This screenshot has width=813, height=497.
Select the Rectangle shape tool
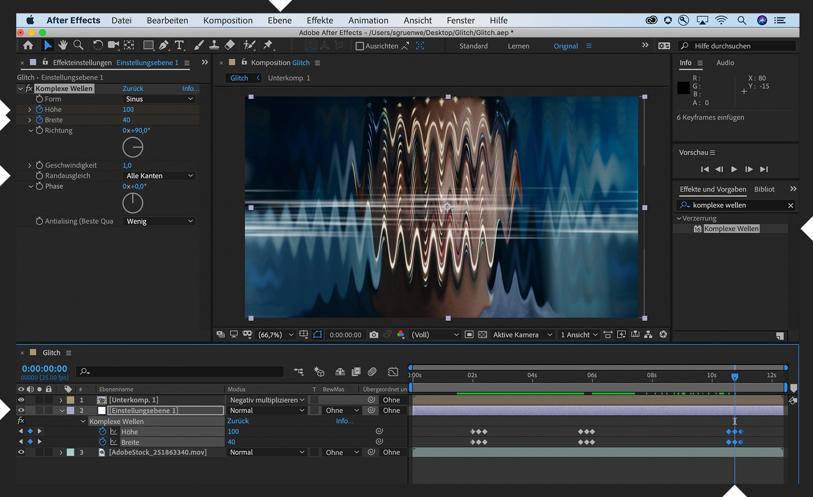coord(148,45)
